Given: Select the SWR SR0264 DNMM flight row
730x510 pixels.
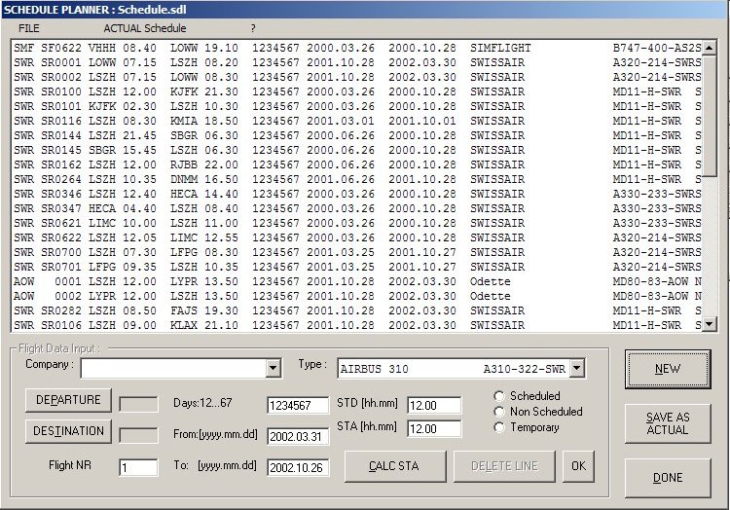Looking at the screenshot, I should click(x=357, y=179).
